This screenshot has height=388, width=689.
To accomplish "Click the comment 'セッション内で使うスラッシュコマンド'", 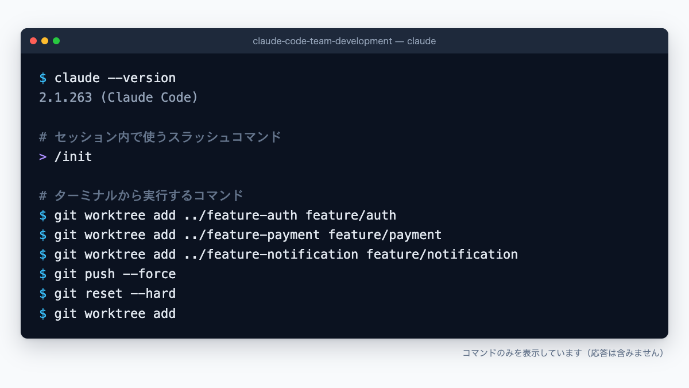I will click(160, 137).
